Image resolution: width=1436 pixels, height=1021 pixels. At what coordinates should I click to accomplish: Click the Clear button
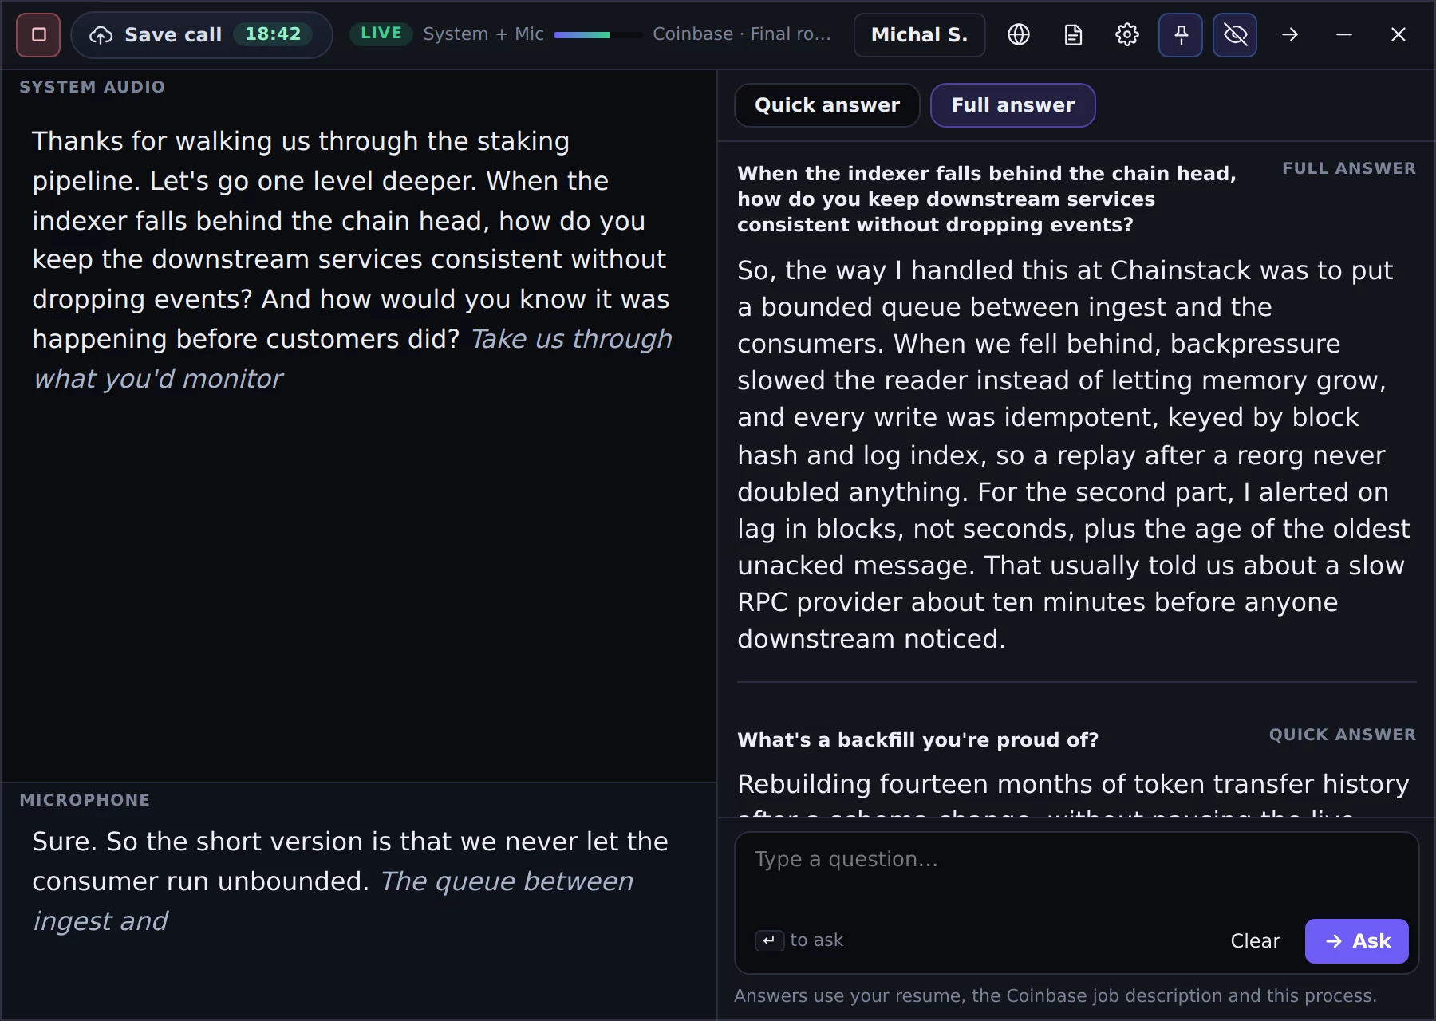[1255, 941]
